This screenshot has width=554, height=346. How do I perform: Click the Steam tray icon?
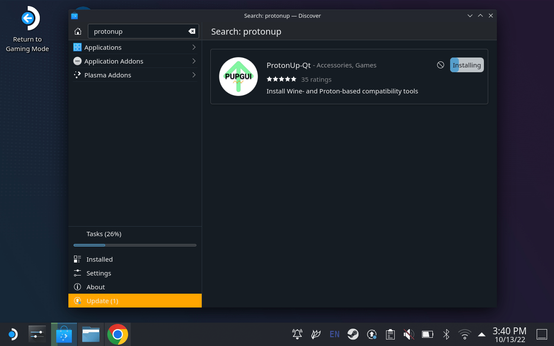[353, 334]
